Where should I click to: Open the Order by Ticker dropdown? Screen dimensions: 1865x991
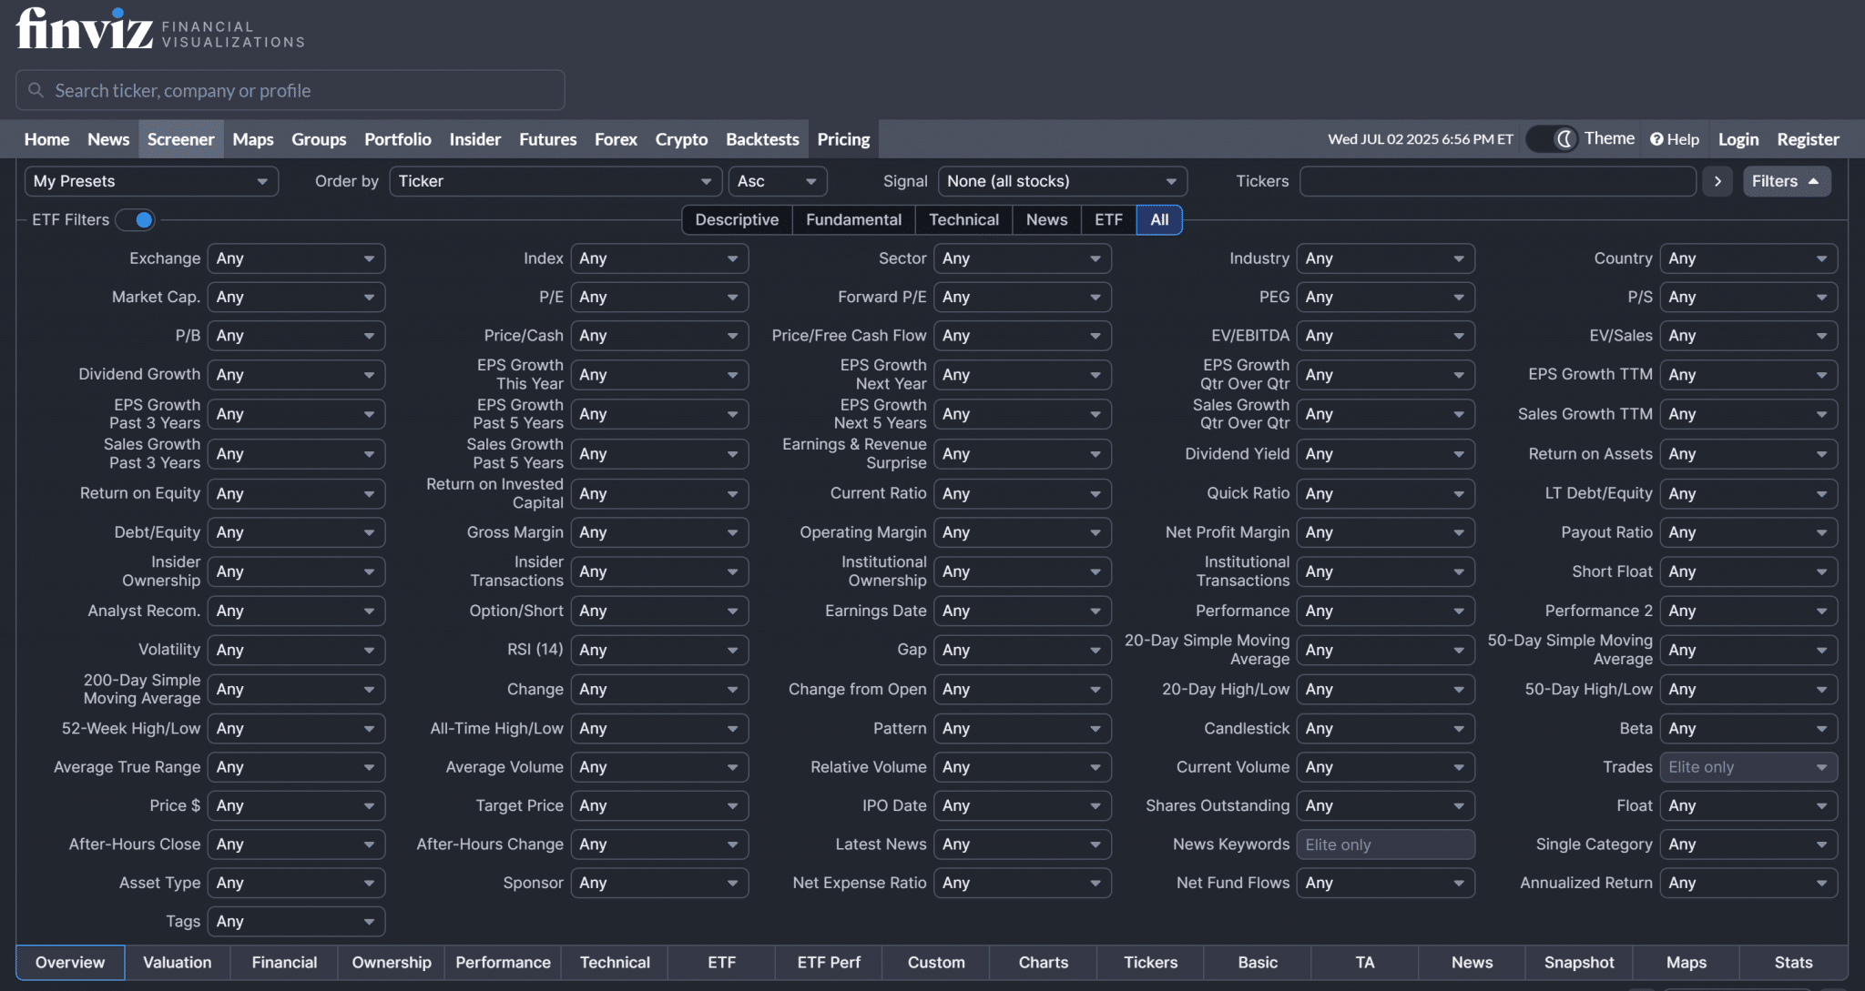[x=555, y=181]
